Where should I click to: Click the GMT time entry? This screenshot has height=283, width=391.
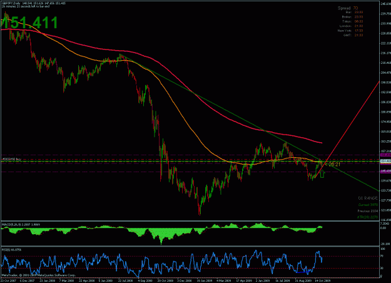coord(353,35)
